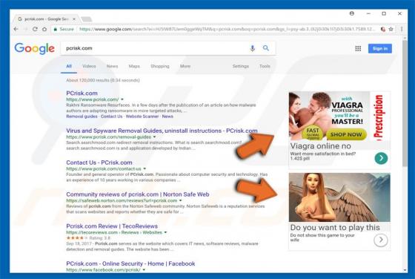Open search Settings menu
The width and height of the screenshot is (415, 279).
point(241,66)
